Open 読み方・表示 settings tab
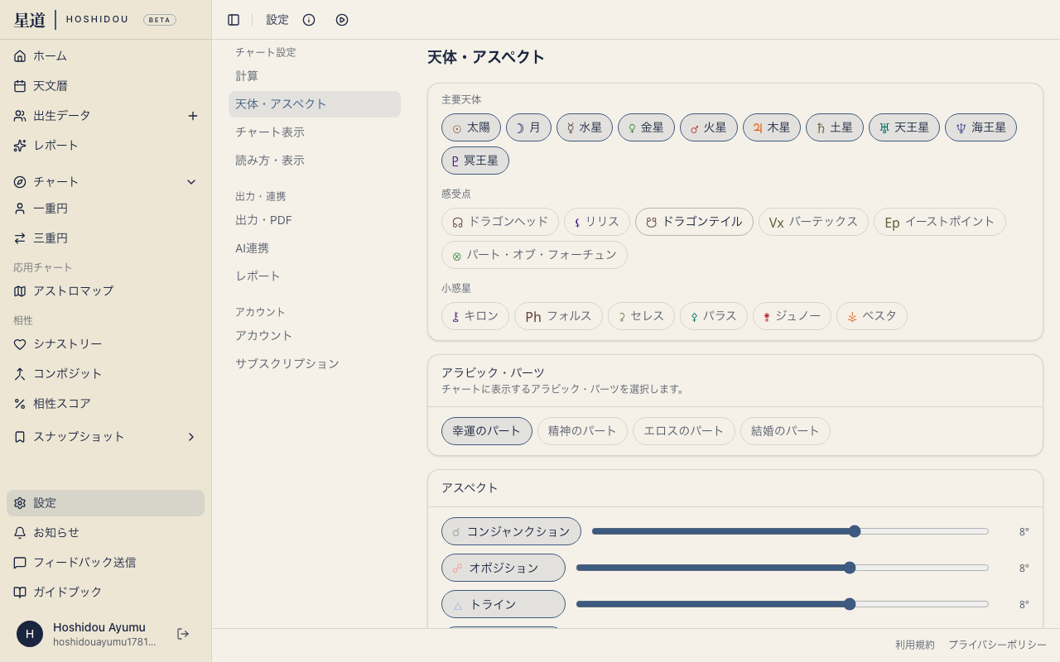 click(315, 161)
